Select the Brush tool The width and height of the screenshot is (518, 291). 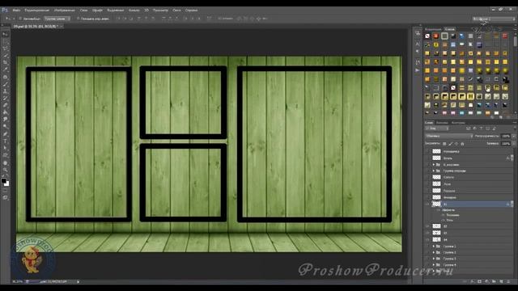click(x=6, y=84)
